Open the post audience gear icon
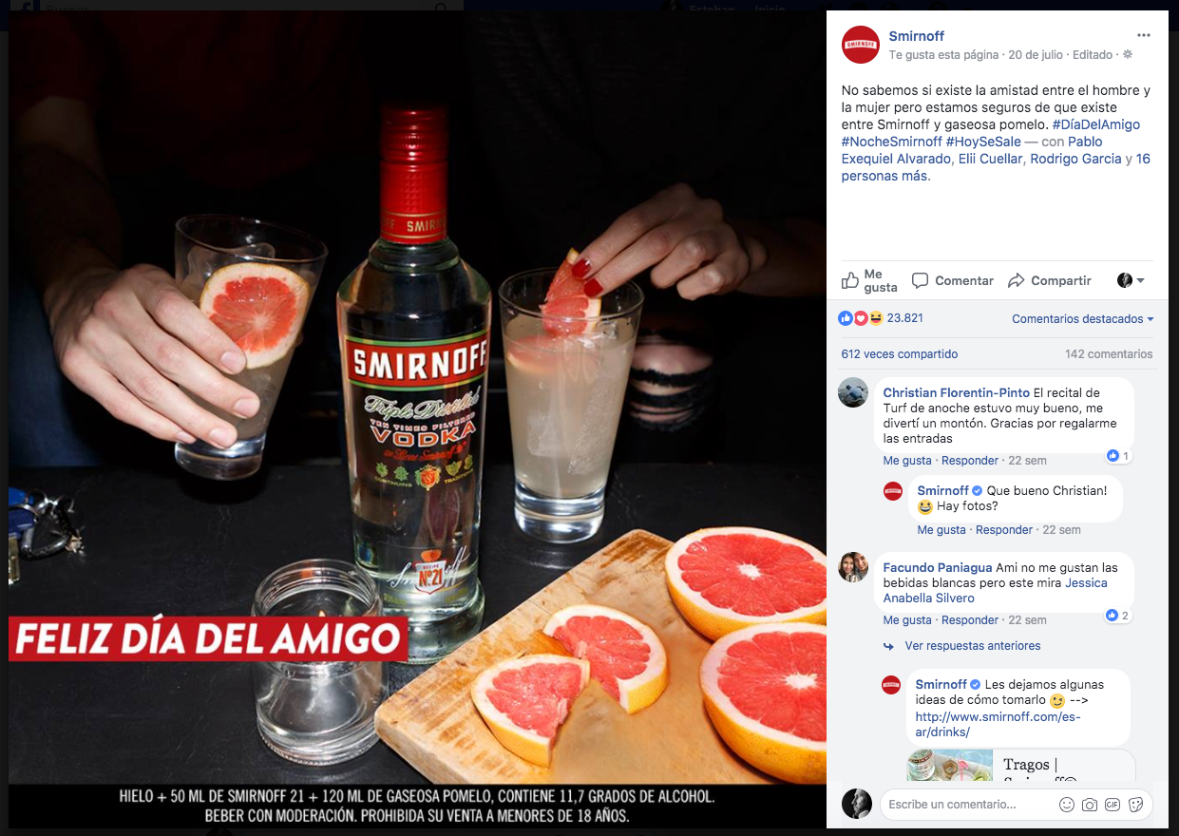 [x=1128, y=55]
